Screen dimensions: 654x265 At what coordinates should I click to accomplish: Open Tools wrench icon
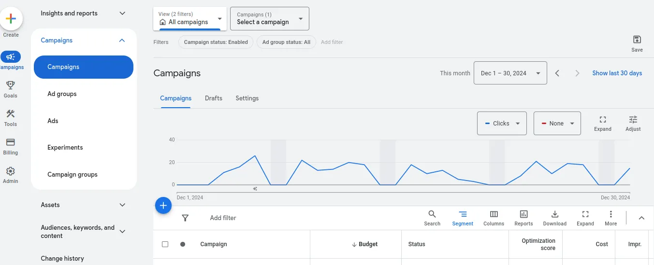(x=11, y=114)
